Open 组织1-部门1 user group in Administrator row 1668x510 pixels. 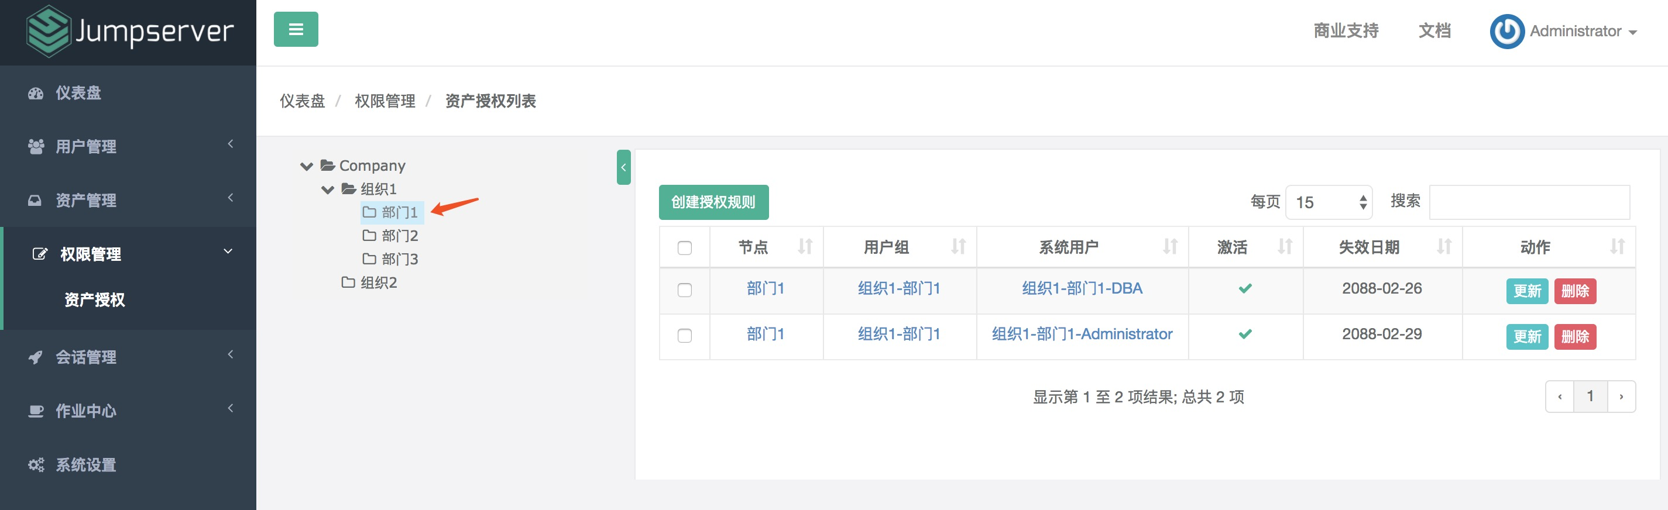coord(899,334)
